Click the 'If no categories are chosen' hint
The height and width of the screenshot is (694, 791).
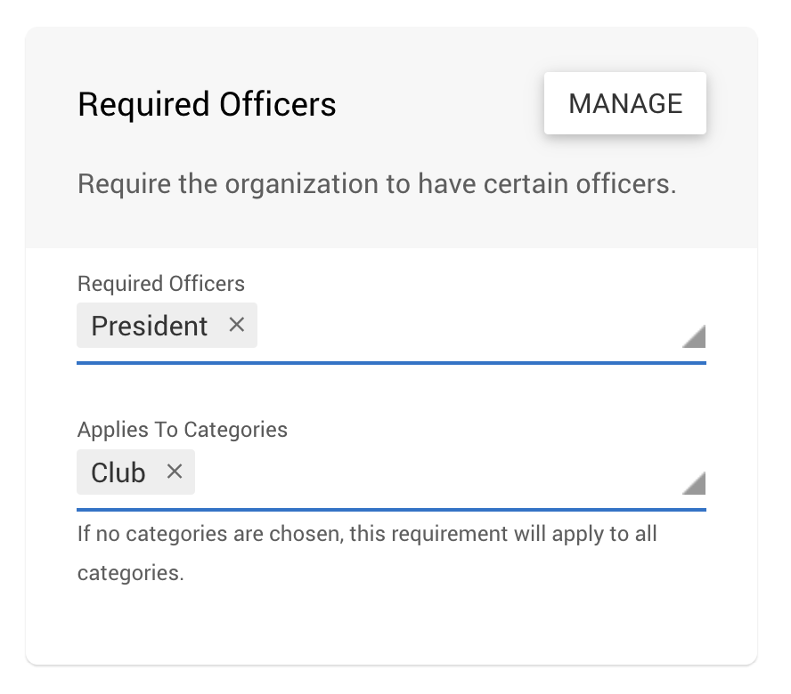point(367,553)
